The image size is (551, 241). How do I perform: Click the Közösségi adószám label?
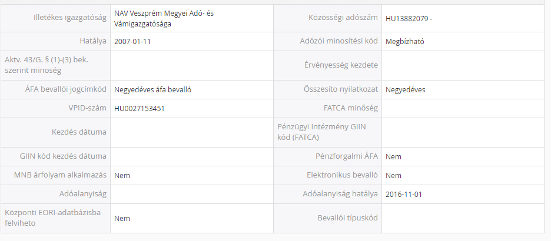coord(343,18)
